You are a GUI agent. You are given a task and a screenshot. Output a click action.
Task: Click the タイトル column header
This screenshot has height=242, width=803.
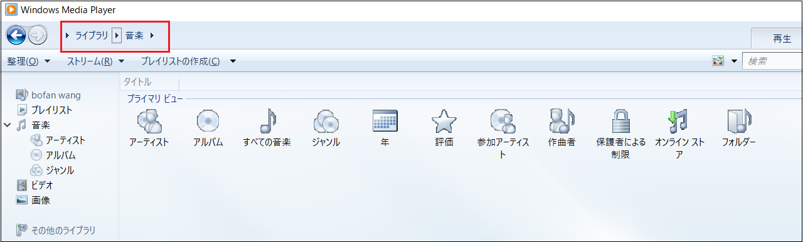point(149,82)
